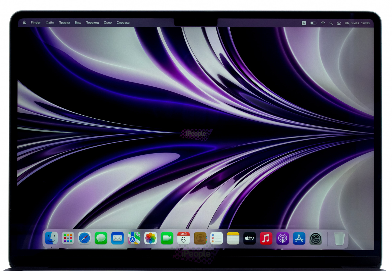Launch Reminders from the Dock
Image resolution: width=392 pixels, height=271 pixels.
click(216, 238)
